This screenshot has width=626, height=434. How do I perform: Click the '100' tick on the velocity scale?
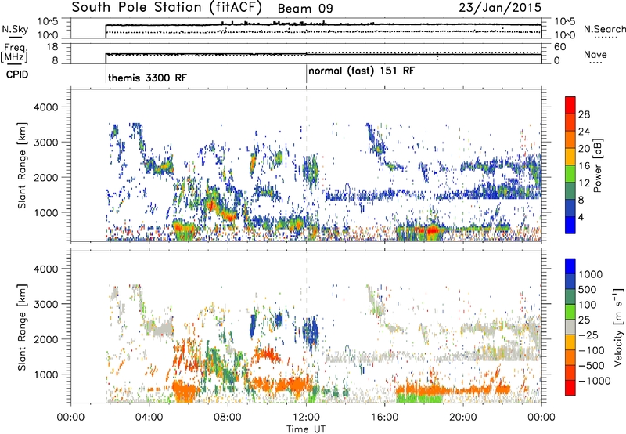coord(588,305)
